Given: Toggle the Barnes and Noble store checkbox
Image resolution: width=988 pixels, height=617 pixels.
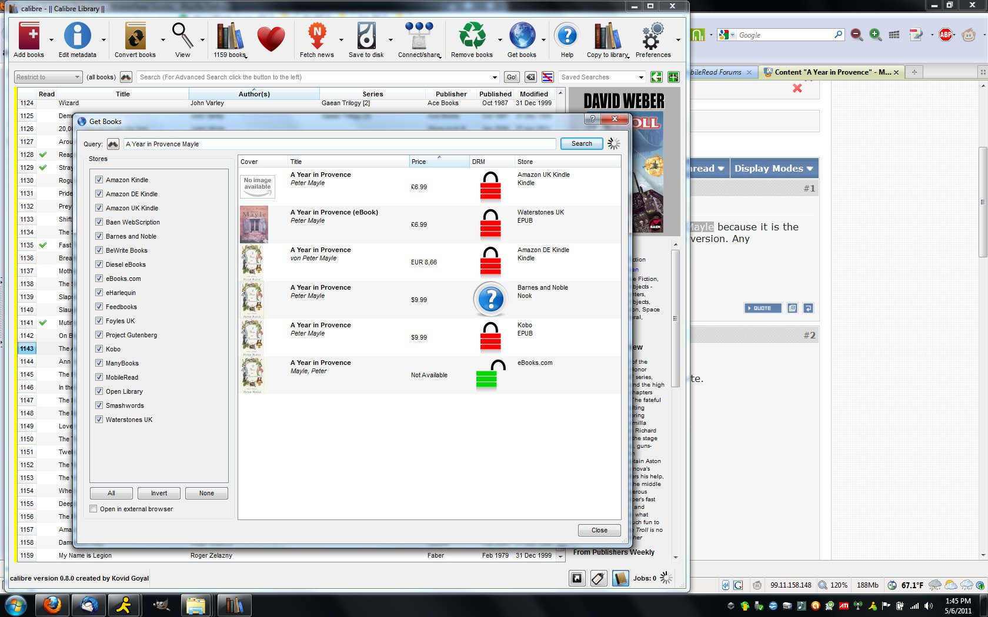Looking at the screenshot, I should [99, 236].
